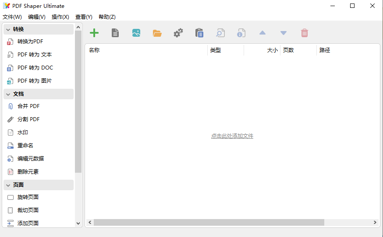The image size is (383, 237).
Task: Click the sidebar scroll up arrow
Action: click(x=78, y=27)
